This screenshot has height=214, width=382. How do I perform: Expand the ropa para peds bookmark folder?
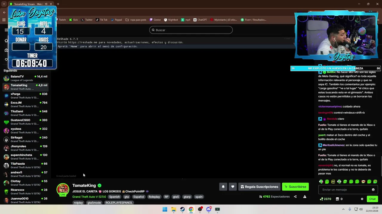[x=136, y=20]
